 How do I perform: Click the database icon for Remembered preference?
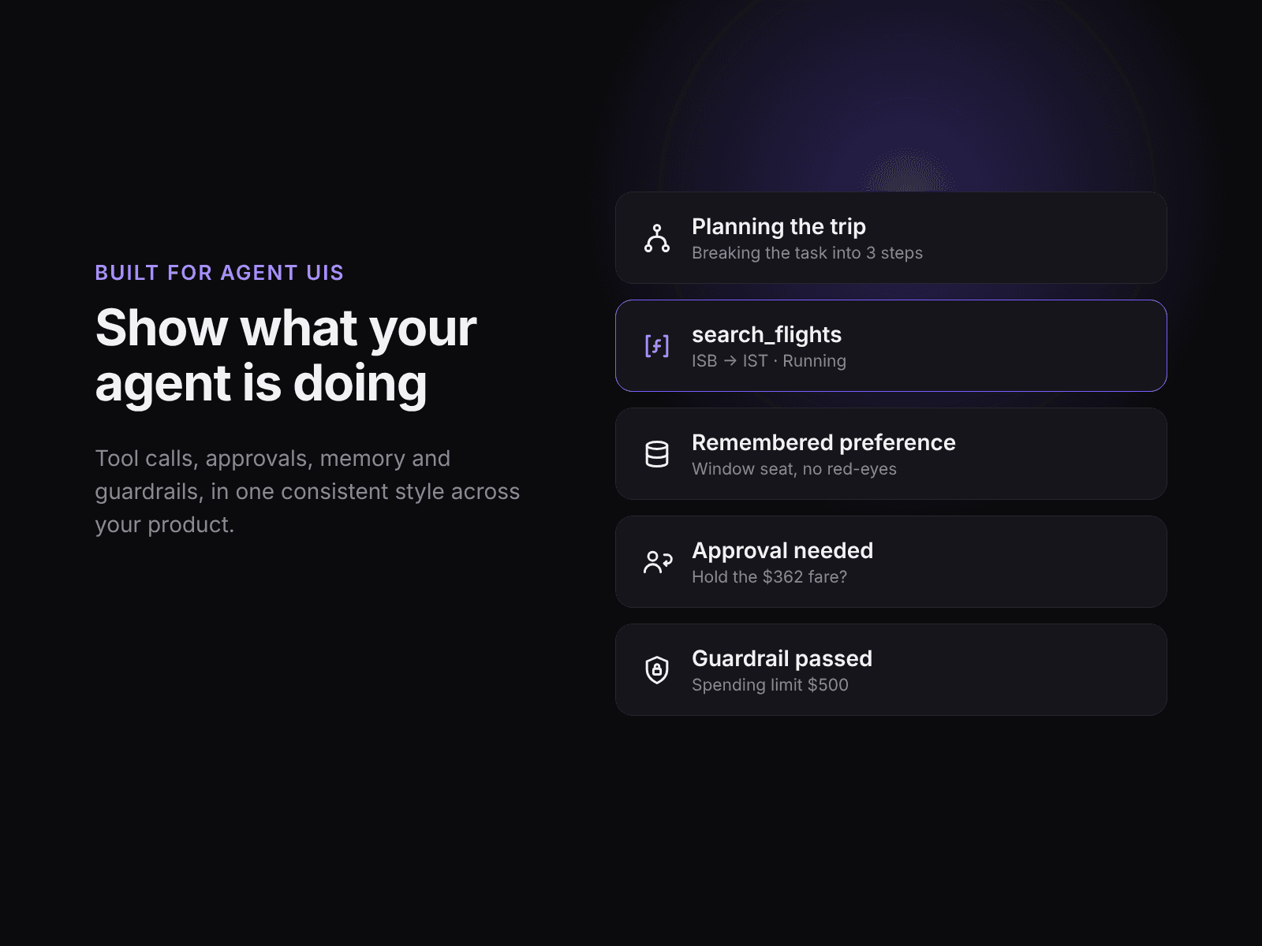coord(657,454)
